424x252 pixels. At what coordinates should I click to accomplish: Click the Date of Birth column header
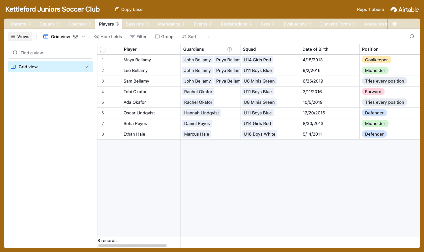coord(330,49)
